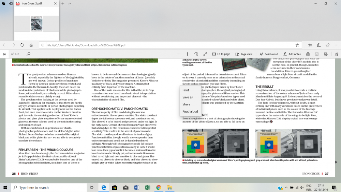The height and width of the screenshot is (192, 341).
Task: Open Microsoft Store from taskbar
Action: tap(115, 188)
